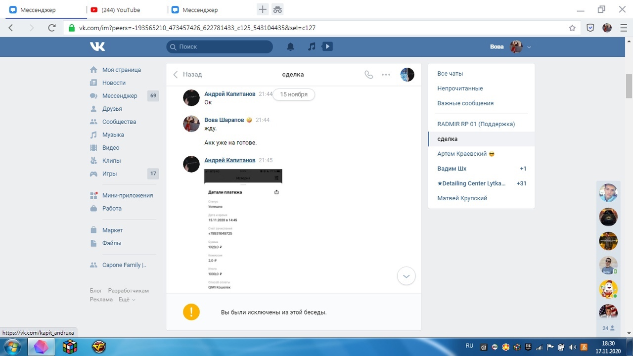This screenshot has height=356, width=633.
Task: Type in the Поиск search field
Action: 224,46
